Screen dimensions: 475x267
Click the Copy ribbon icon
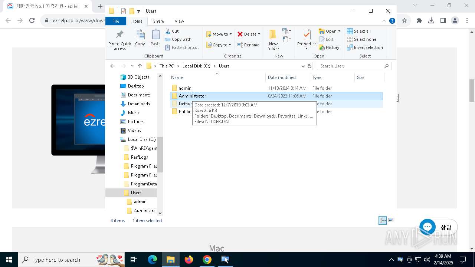pyautogui.click(x=140, y=38)
